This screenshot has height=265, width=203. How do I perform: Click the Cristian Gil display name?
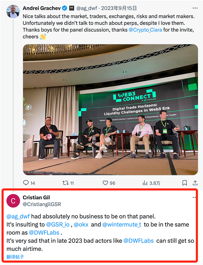(x=37, y=197)
